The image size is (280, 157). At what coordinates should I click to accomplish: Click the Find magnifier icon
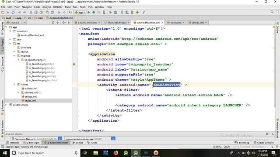tap(48, 12)
